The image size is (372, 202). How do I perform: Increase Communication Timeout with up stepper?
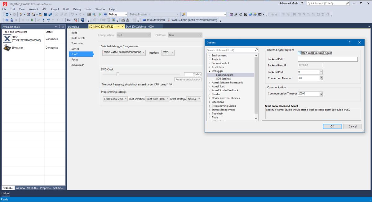pyautogui.click(x=321, y=92)
